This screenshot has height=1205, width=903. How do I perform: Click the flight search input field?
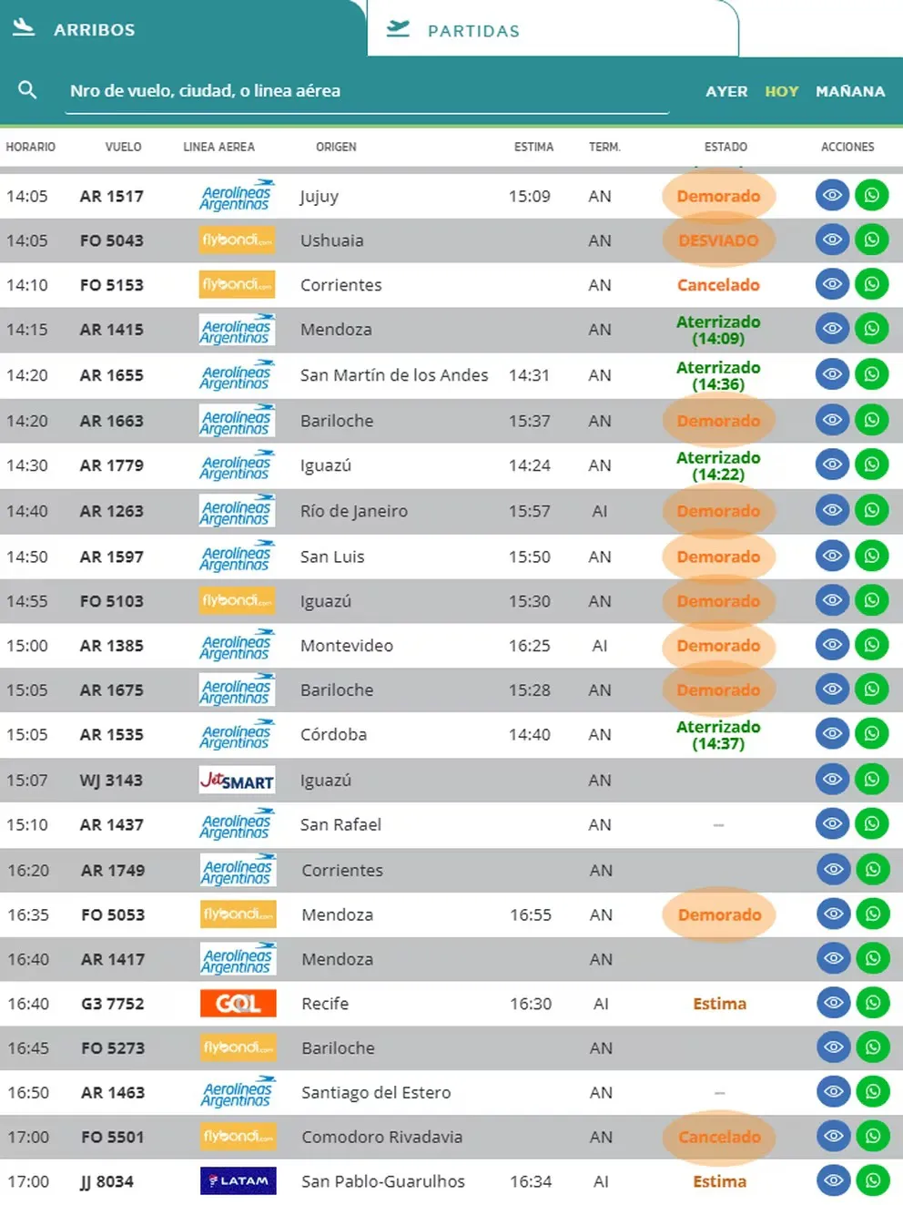pyautogui.click(x=364, y=91)
